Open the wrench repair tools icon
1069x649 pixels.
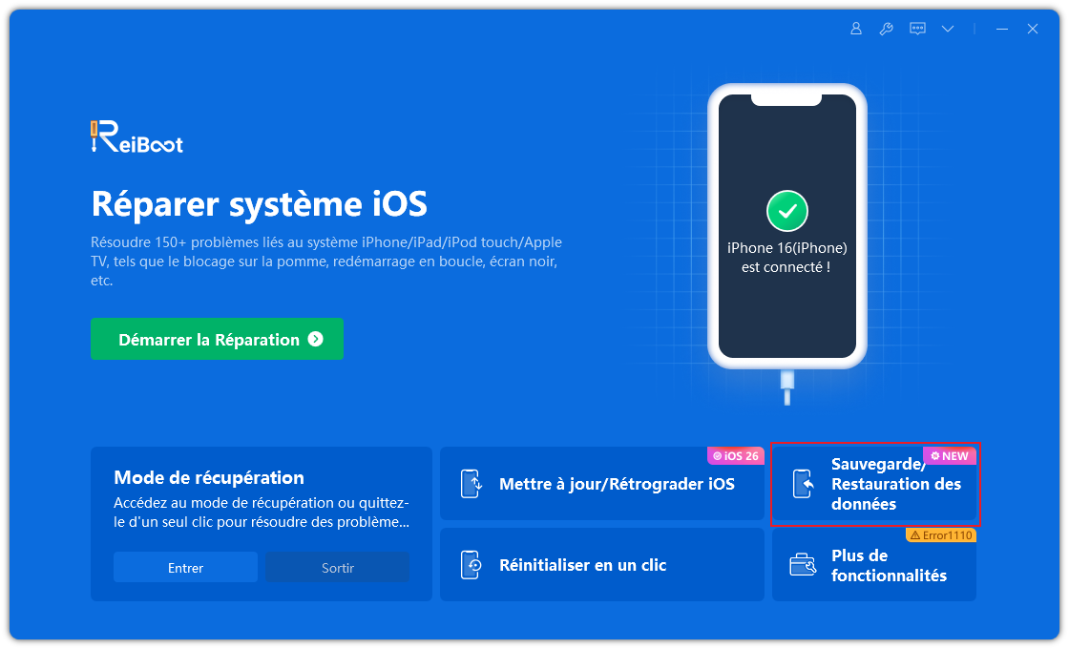point(887,29)
